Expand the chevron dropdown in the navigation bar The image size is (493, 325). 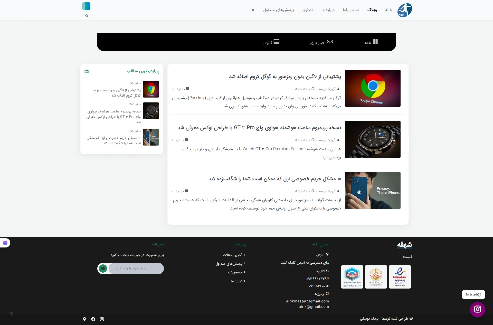[x=253, y=10]
